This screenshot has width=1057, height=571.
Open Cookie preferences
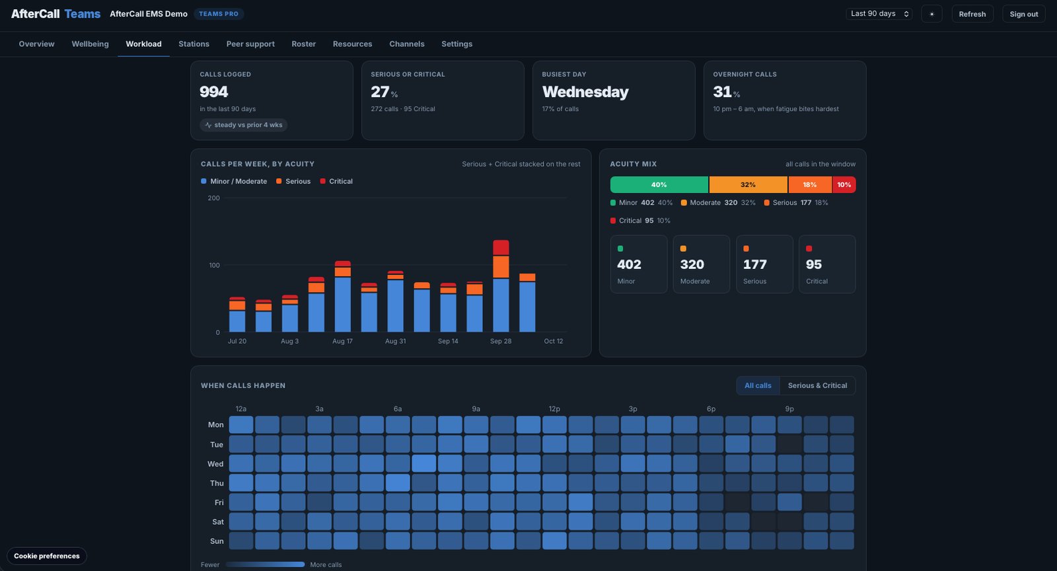coord(47,556)
